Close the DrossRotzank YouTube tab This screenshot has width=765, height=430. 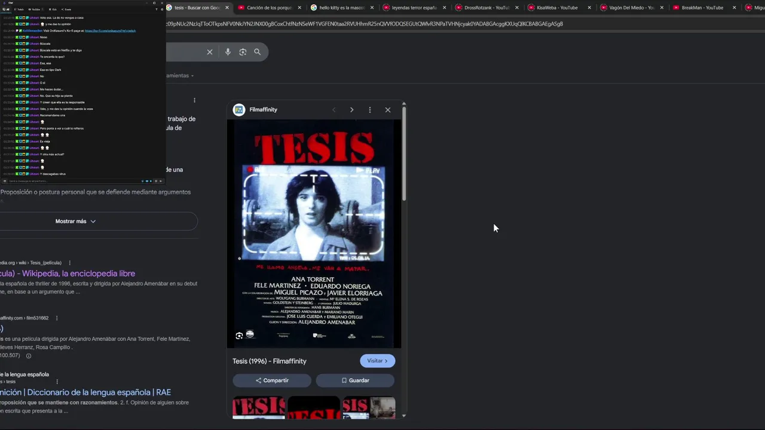click(x=517, y=8)
